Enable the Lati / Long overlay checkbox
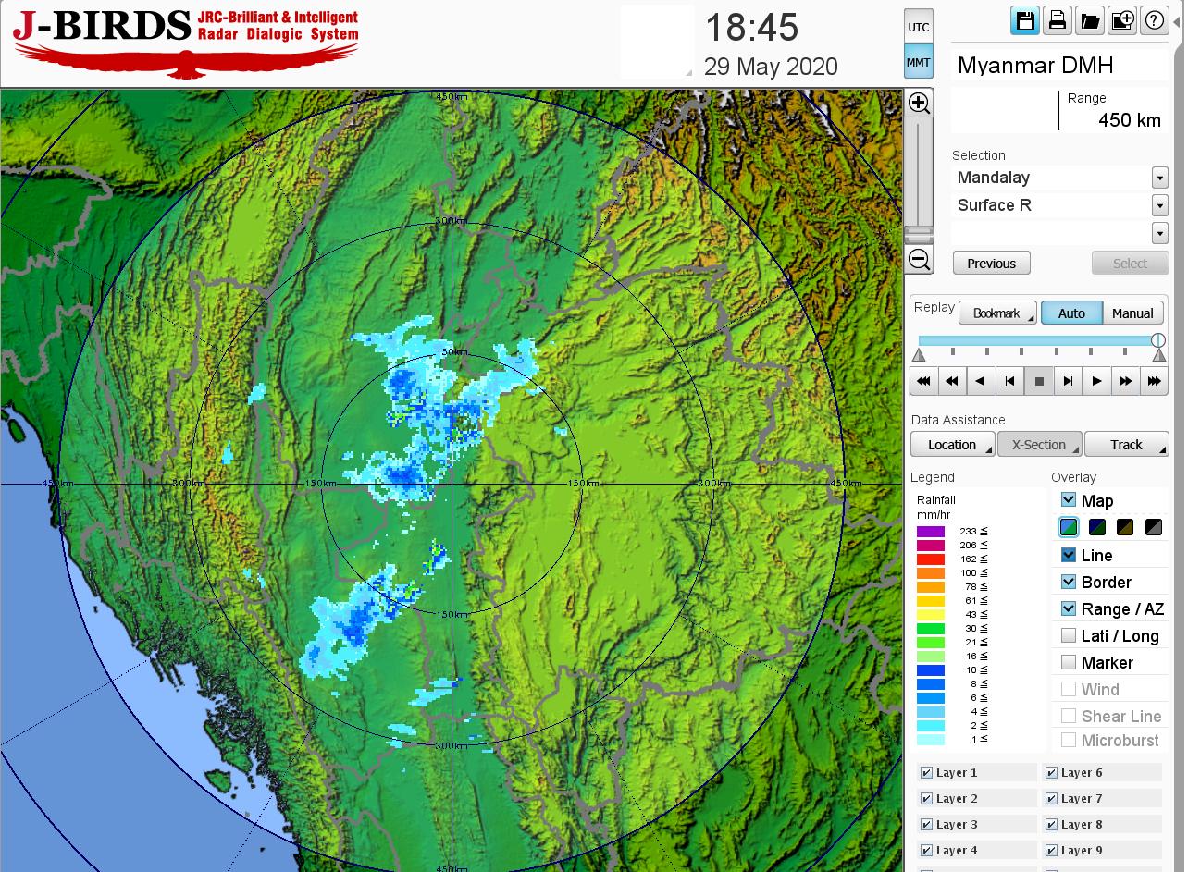The height and width of the screenshot is (872, 1188). (1069, 635)
